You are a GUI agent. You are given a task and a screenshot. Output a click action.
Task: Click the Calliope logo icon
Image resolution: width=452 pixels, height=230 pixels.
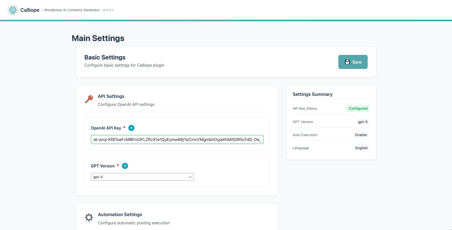[13, 10]
